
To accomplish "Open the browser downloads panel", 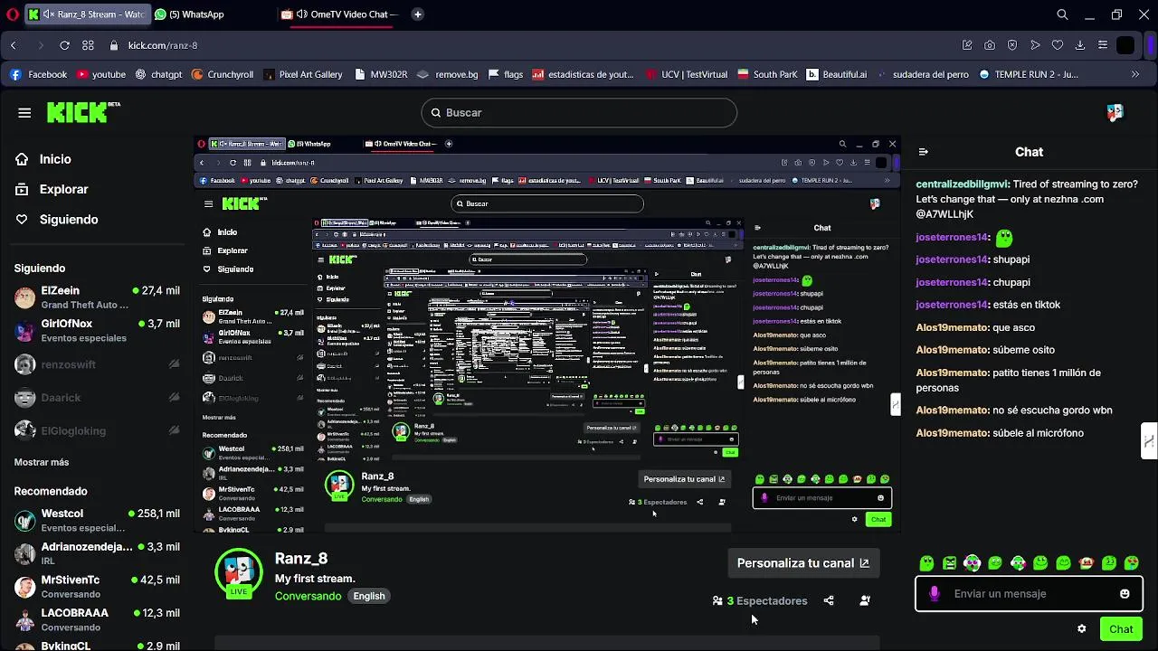I will click(1080, 45).
